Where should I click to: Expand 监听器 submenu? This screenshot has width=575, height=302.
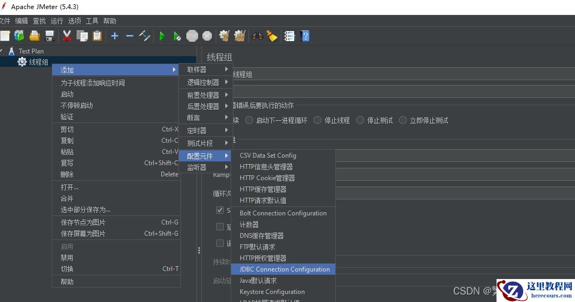pos(206,167)
